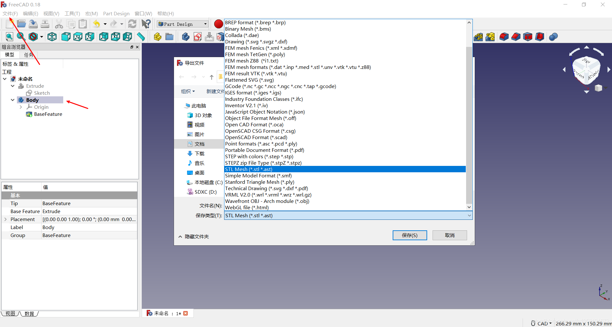The image size is (612, 327).
Task: Apply Fillet with red rounded-edge icon
Action: tap(504, 37)
